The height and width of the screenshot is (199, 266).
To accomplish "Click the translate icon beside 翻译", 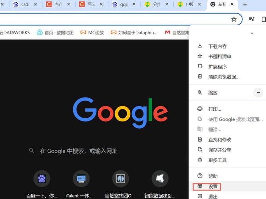I will tap(200, 129).
